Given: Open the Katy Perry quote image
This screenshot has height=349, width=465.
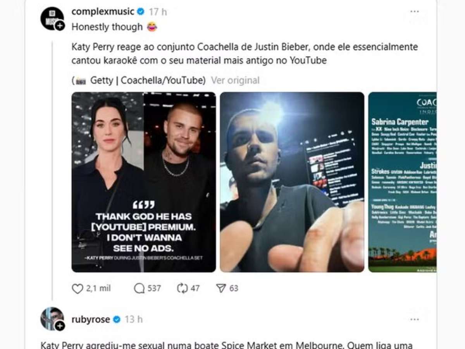Looking at the screenshot, I should pyautogui.click(x=144, y=182).
